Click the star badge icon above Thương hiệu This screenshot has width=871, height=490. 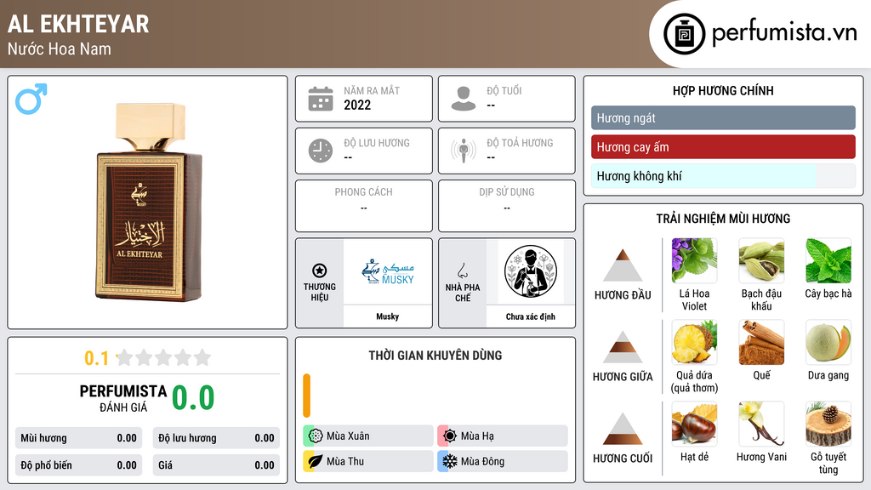320,271
